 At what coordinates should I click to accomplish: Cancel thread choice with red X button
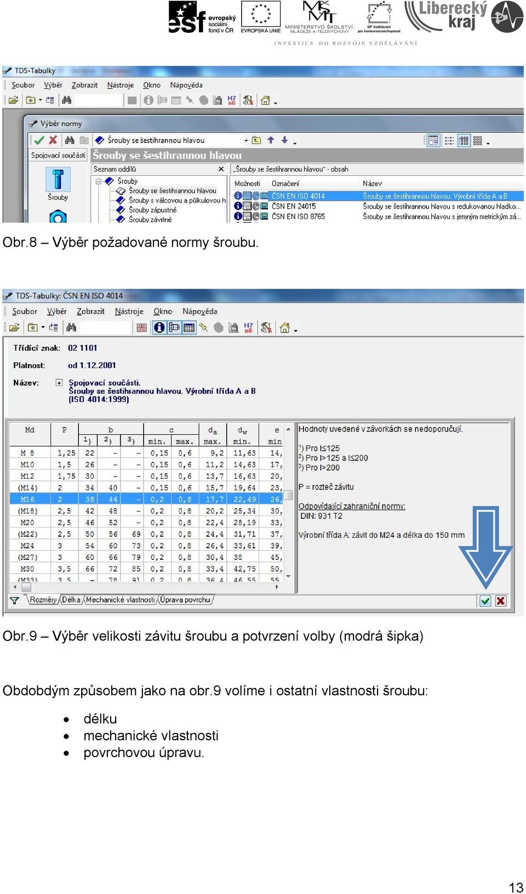coord(501,601)
